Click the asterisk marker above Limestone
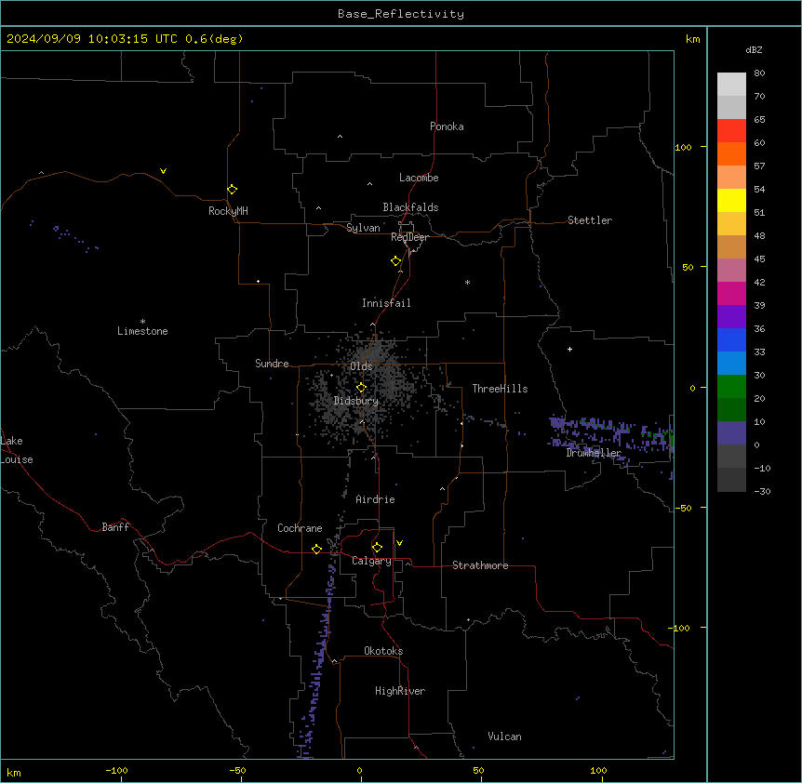Viewport: 802px width, 783px height. coord(142,321)
